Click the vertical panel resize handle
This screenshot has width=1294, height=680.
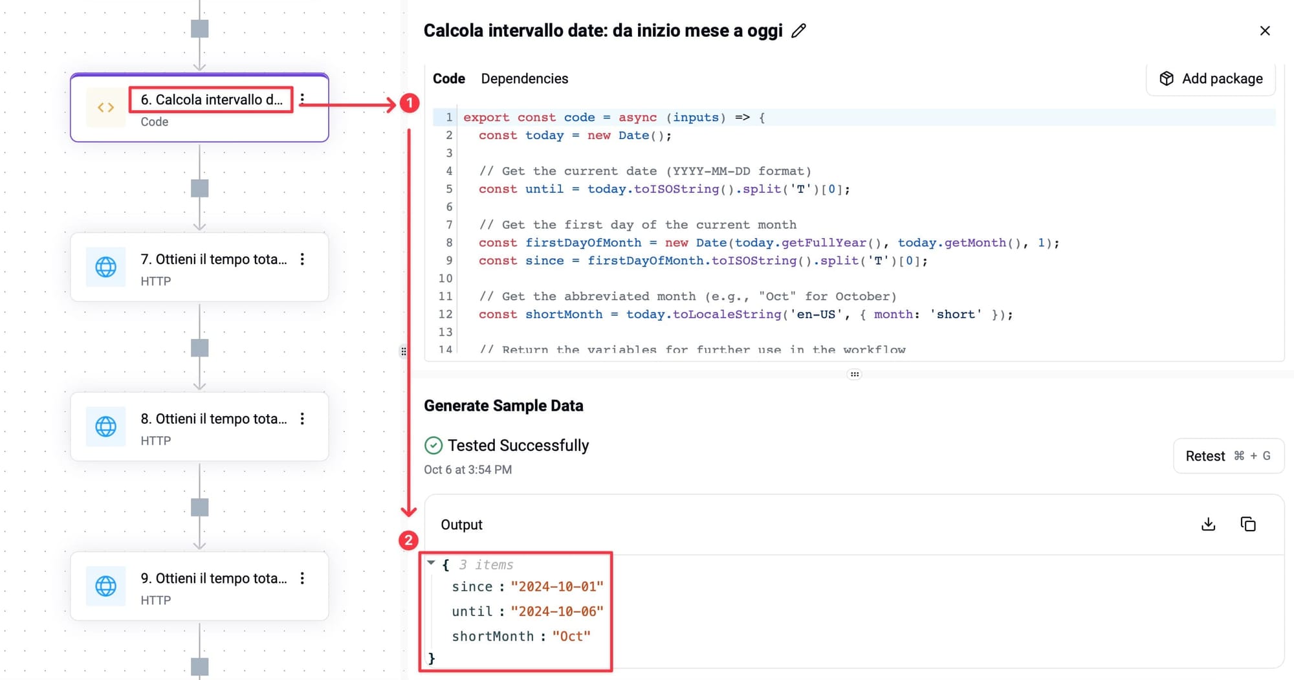(404, 351)
